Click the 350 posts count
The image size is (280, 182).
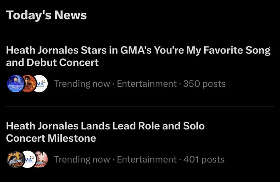[205, 84]
